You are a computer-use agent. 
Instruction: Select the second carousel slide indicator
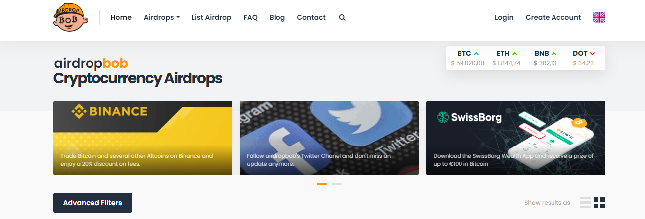[x=337, y=184]
